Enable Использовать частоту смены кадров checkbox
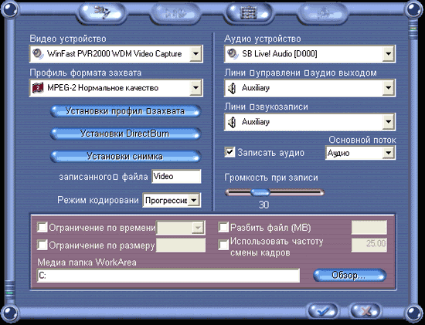This screenshot has width=425, height=325. 223,245
